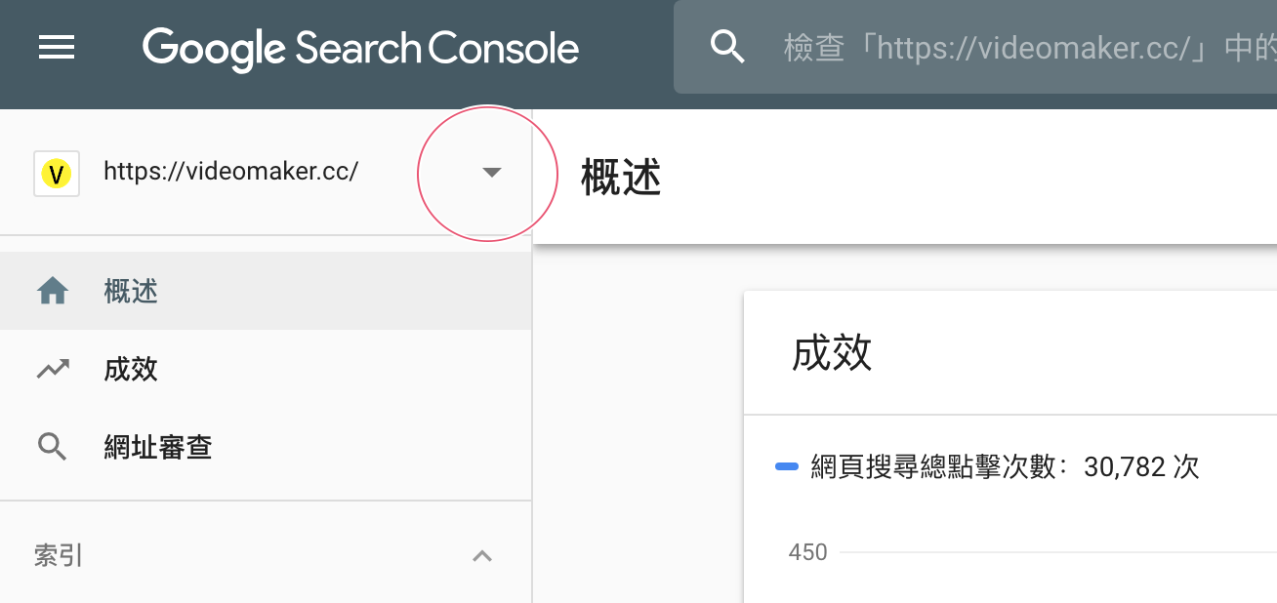Click the Google Search Console logo
Image resolution: width=1277 pixels, height=603 pixels.
[x=360, y=48]
